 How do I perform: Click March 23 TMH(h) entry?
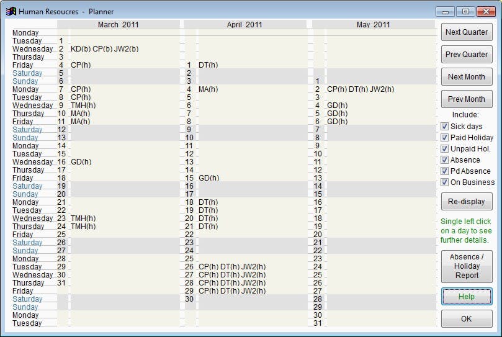pos(83,218)
